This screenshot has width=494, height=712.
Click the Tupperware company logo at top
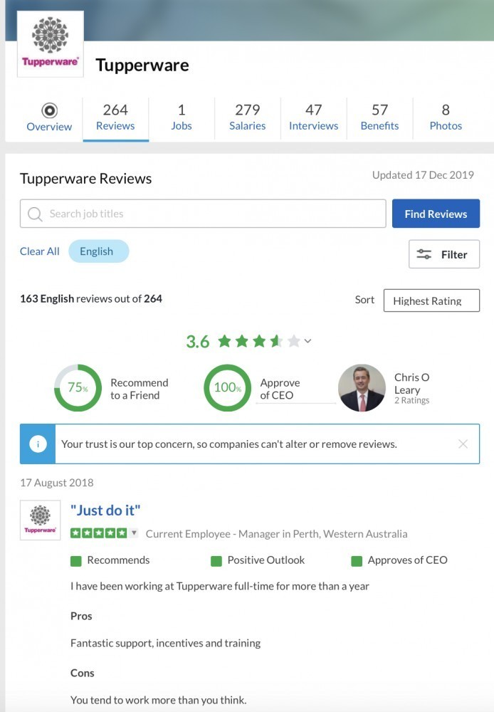point(50,44)
